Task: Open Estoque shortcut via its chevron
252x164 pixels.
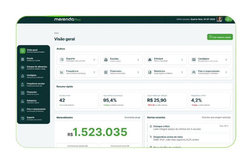Action: click(x=182, y=60)
